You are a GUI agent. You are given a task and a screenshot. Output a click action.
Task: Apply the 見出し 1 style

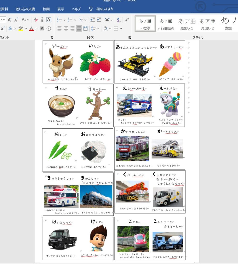(x=187, y=24)
